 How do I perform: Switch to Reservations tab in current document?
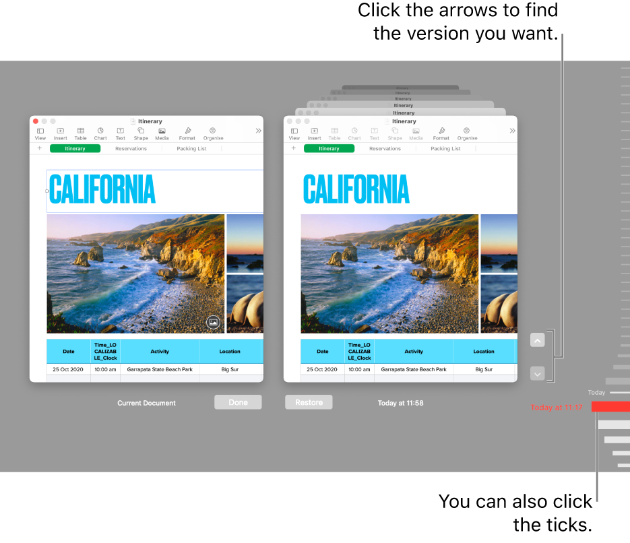tap(131, 149)
